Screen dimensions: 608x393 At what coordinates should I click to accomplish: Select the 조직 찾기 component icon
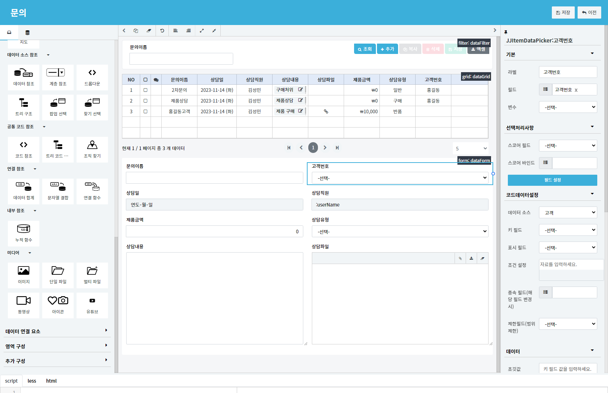pyautogui.click(x=92, y=149)
